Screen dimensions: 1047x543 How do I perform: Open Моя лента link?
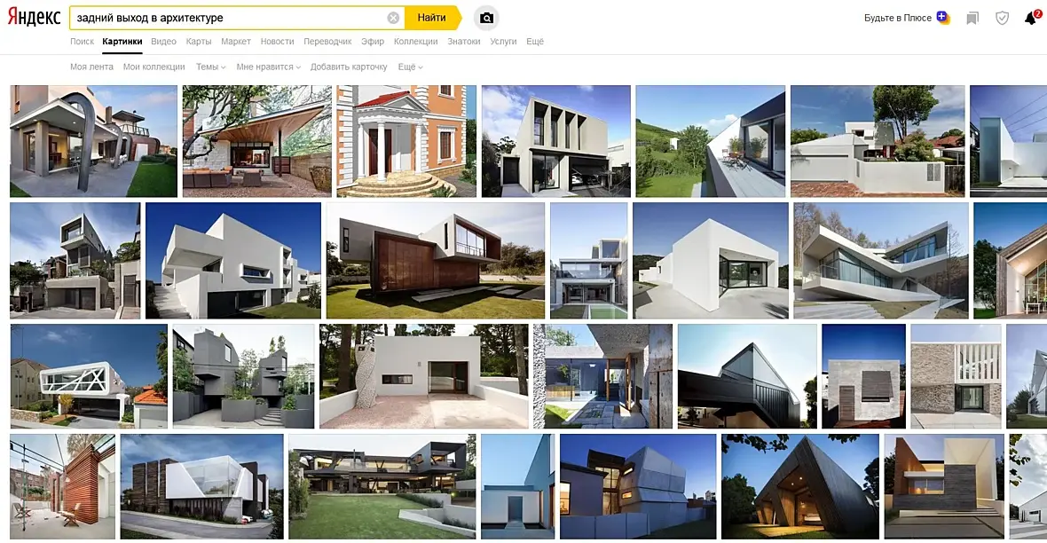point(91,67)
